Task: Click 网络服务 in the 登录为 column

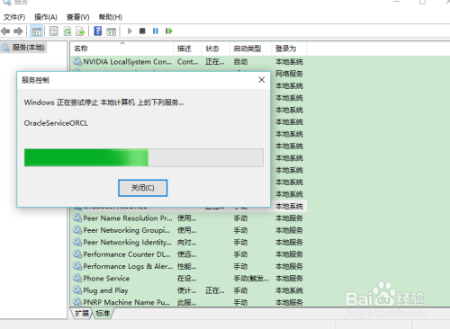Action: pos(289,74)
